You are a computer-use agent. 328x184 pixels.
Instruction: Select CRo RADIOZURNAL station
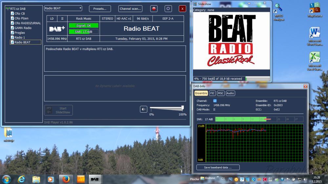[26, 23]
